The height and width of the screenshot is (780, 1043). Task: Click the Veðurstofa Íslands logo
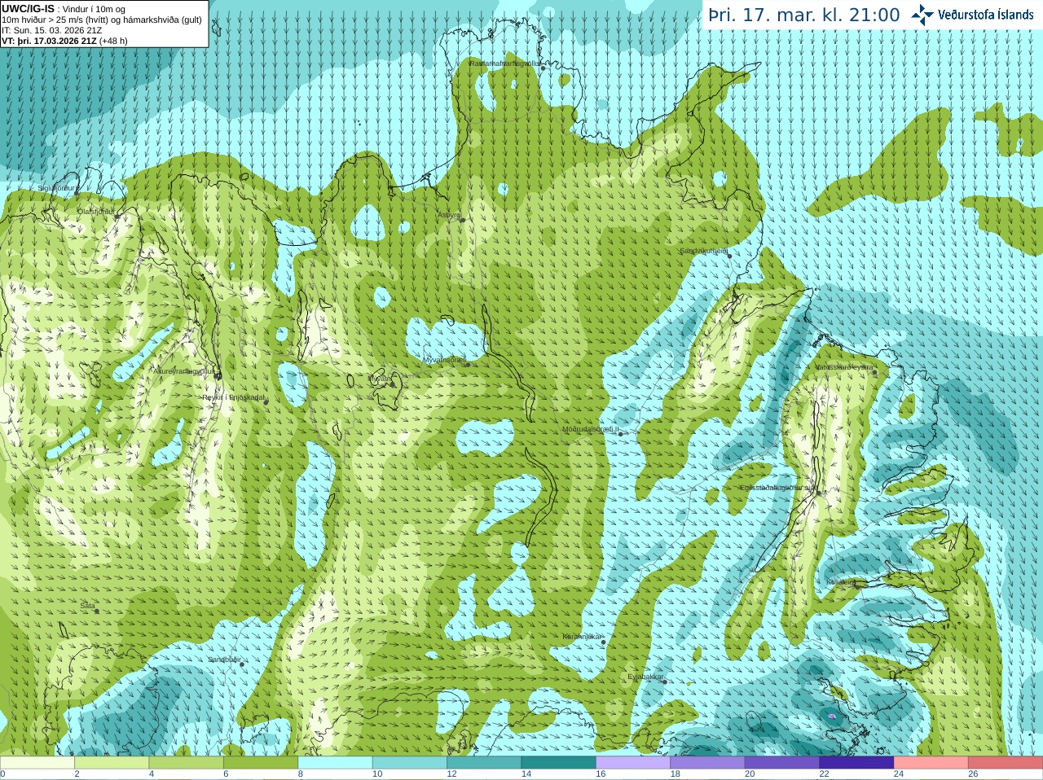pyautogui.click(x=972, y=15)
